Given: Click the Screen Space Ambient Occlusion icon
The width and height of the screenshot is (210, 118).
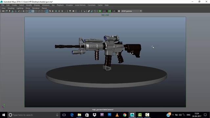Looking at the screenshot, I should tap(70, 11).
